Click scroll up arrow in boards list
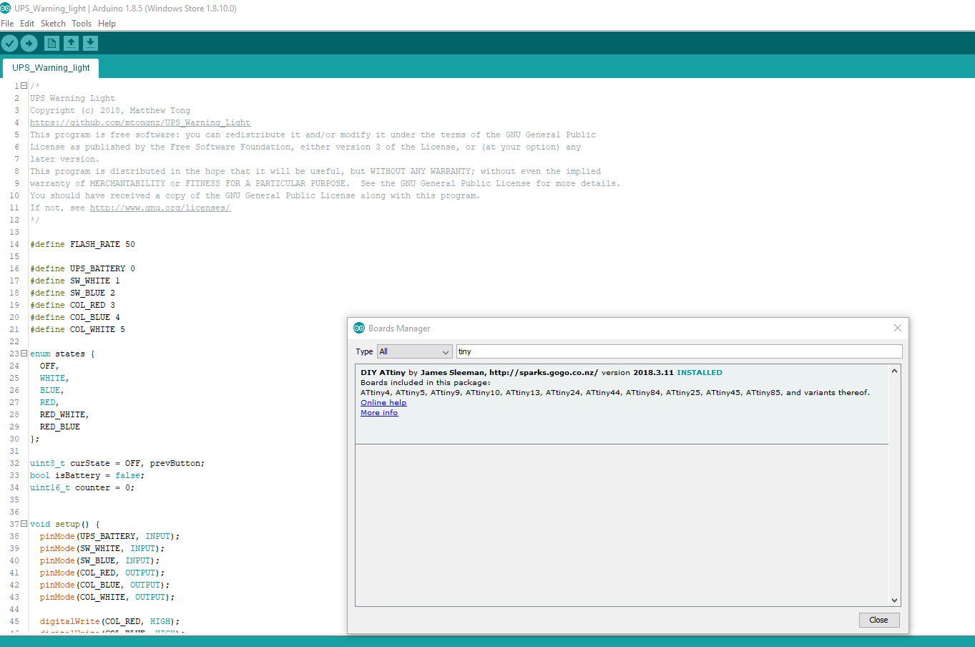The width and height of the screenshot is (975, 647). click(894, 371)
